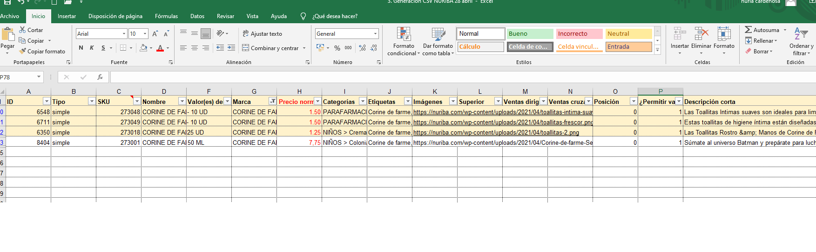Click the Cortar scissors icon

point(22,30)
